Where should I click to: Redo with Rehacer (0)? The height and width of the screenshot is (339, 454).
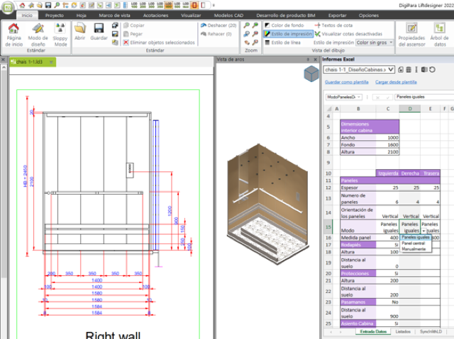(x=216, y=34)
